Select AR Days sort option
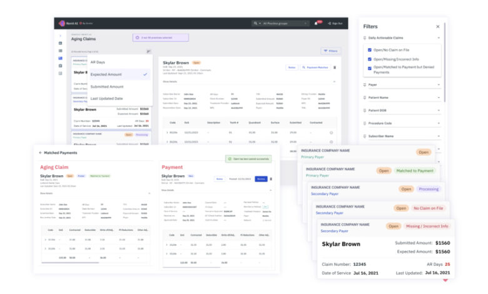 (x=98, y=62)
